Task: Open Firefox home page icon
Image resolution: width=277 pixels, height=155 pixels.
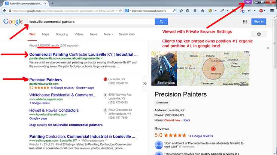Action: pyautogui.click(x=203, y=11)
